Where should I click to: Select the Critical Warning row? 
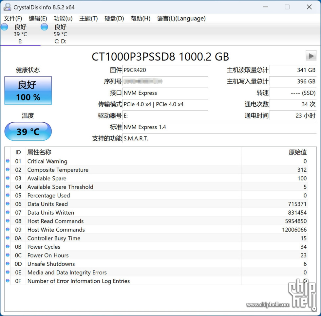[x=157, y=161]
